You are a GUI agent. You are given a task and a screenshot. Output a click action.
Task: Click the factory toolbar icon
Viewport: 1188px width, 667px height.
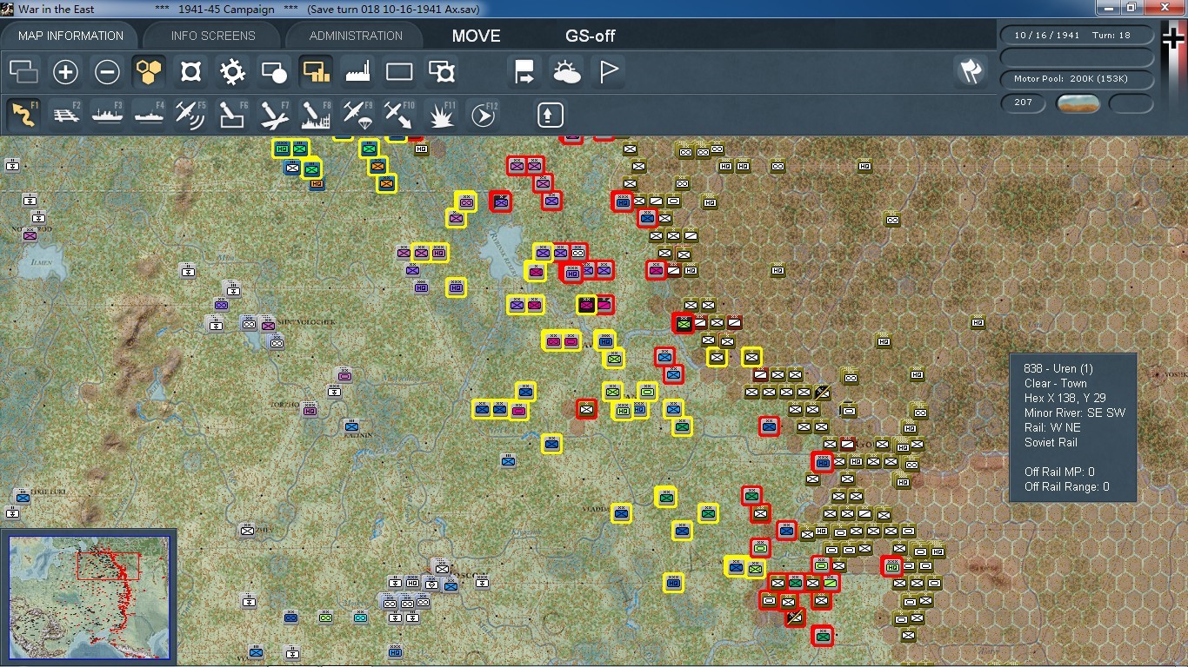[357, 72]
